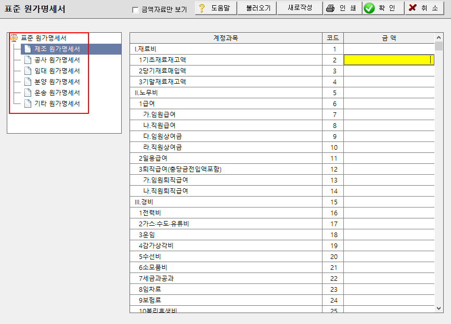The width and height of the screenshot is (451, 324).
Task: Click the 3기말재료재고액 row label
Action: [162, 82]
